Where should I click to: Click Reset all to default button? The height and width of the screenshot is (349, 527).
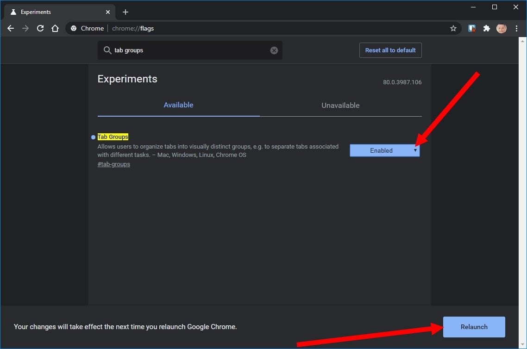(390, 50)
